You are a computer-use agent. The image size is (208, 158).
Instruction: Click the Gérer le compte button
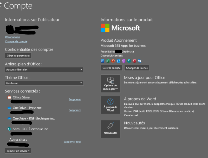(112, 68)
